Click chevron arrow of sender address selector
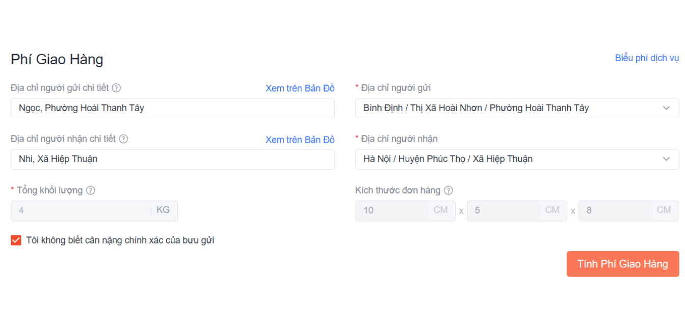The height and width of the screenshot is (319, 685). [x=666, y=108]
